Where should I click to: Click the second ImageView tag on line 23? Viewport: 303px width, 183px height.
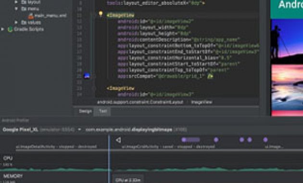(120, 89)
